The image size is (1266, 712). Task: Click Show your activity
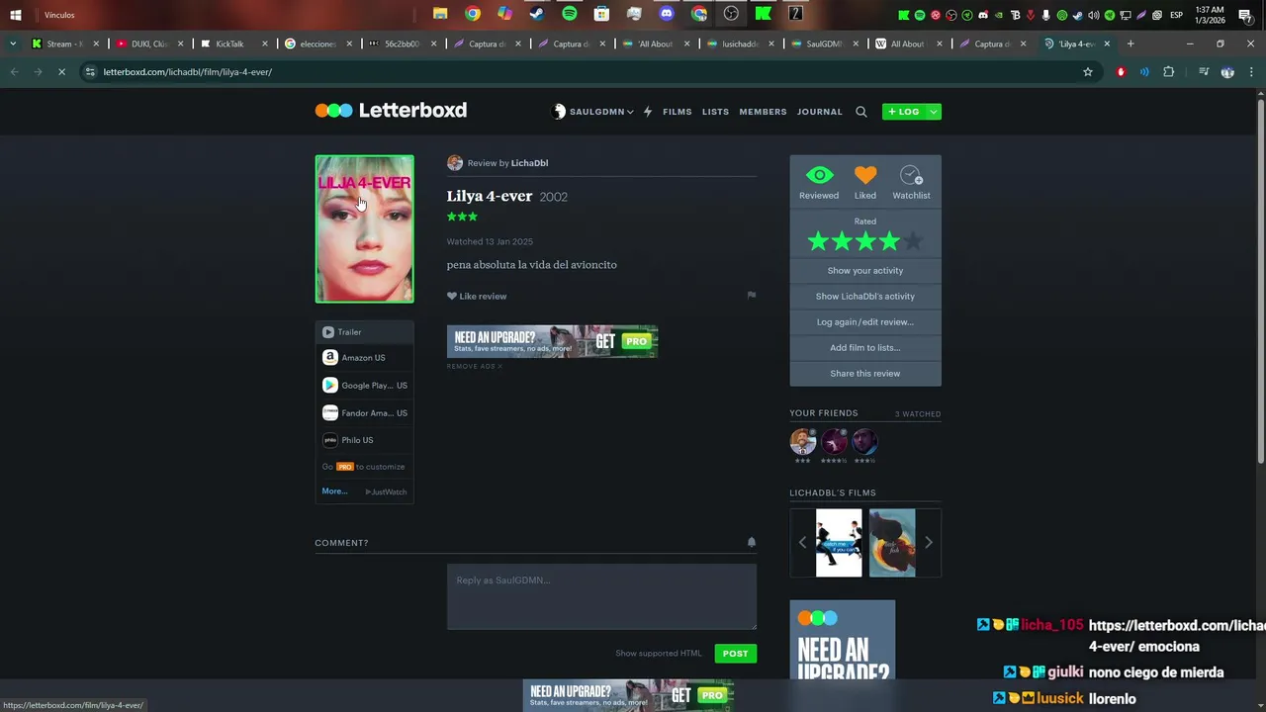[x=865, y=271]
